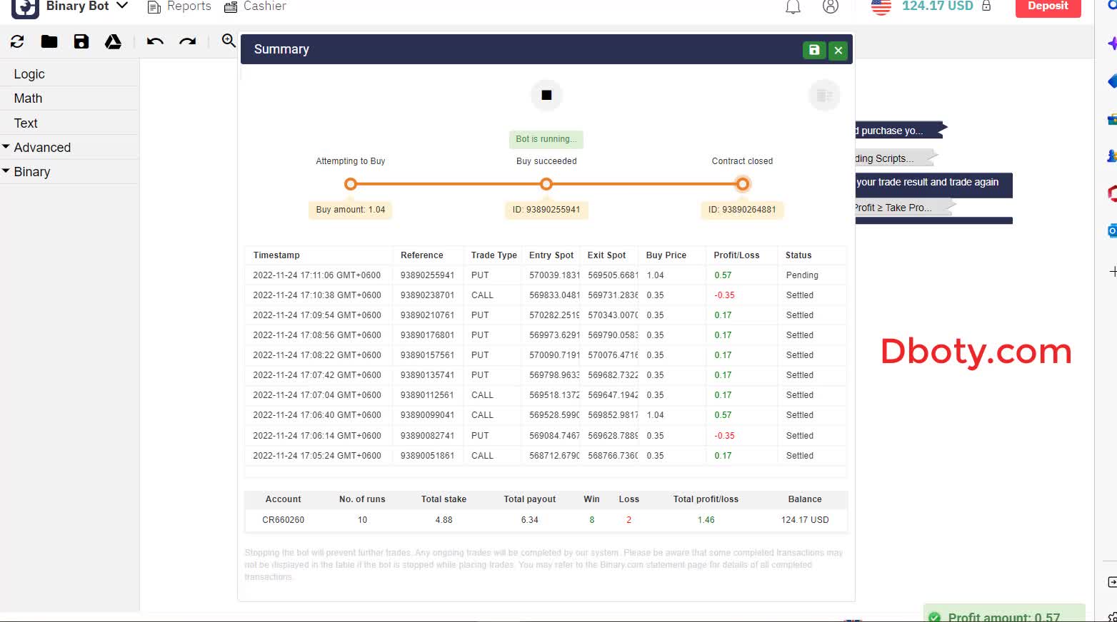Select the Logic block category
1117x622 pixels.
[x=29, y=73]
